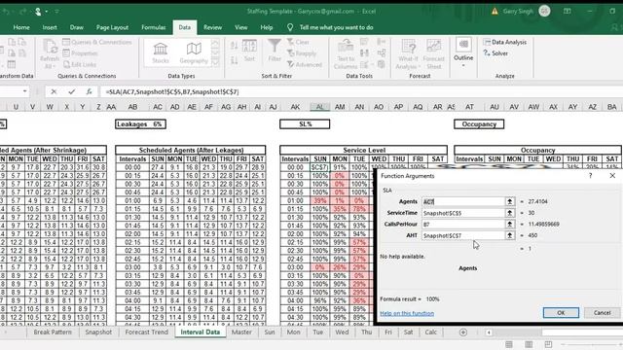Viewport: 623px width, 350px height.
Task: Click Reapply filter in Sort & Filter
Action: point(302,53)
